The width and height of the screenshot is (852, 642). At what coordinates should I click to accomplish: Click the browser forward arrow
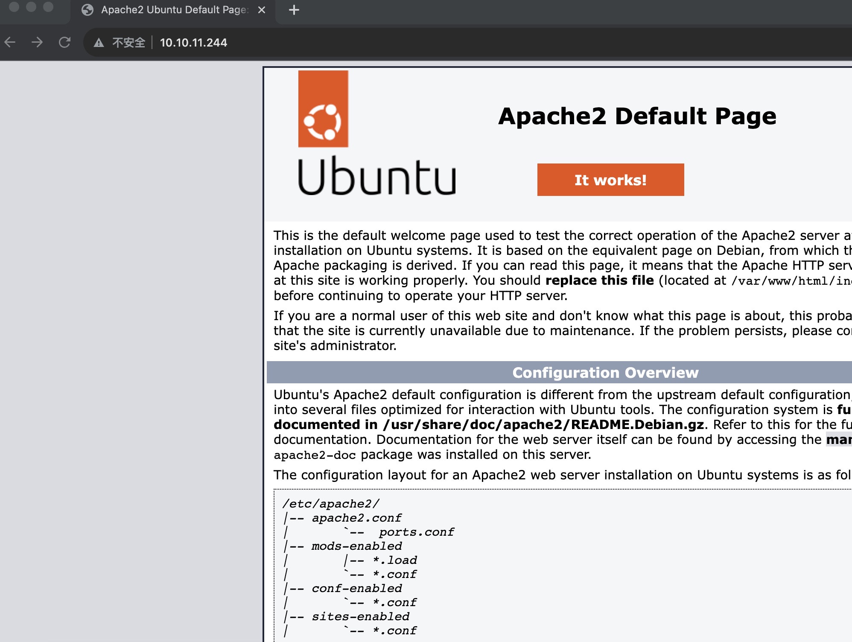click(x=37, y=42)
